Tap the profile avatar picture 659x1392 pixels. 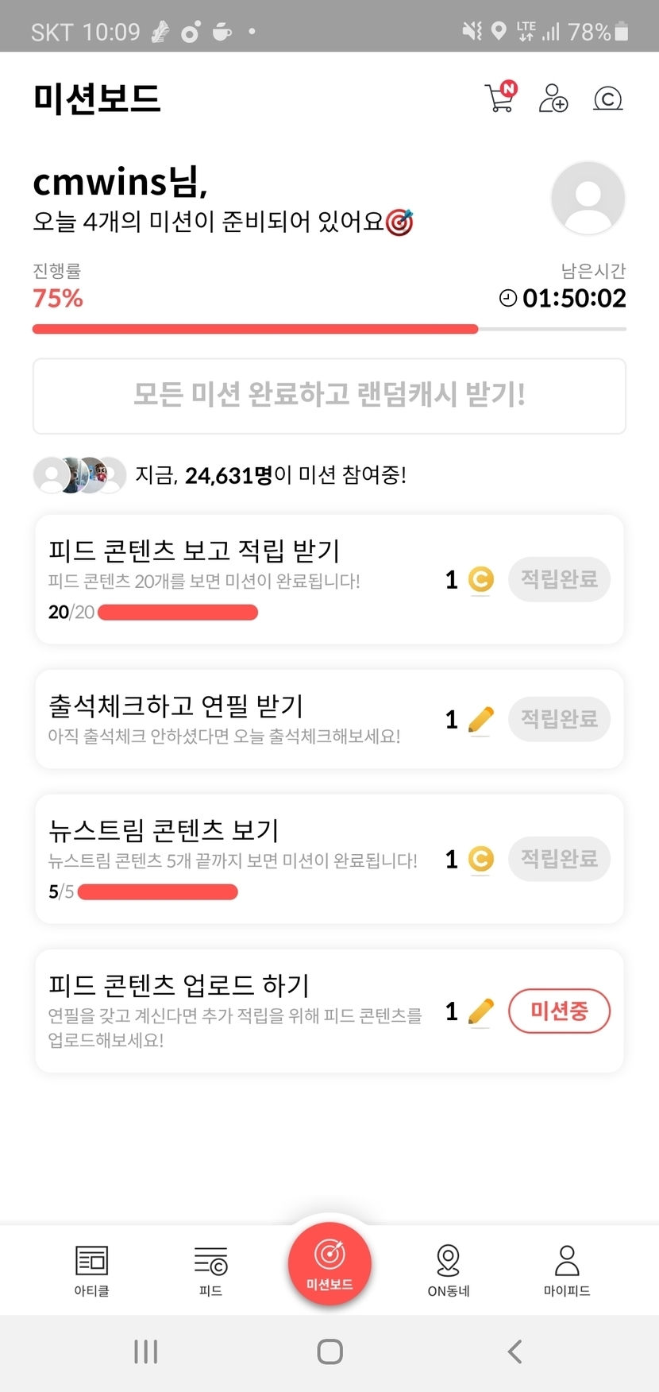(588, 198)
